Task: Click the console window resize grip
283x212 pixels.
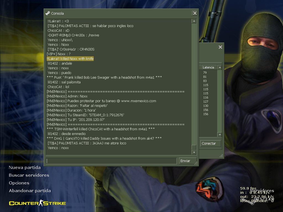Action: pyautogui.click(x=196, y=163)
